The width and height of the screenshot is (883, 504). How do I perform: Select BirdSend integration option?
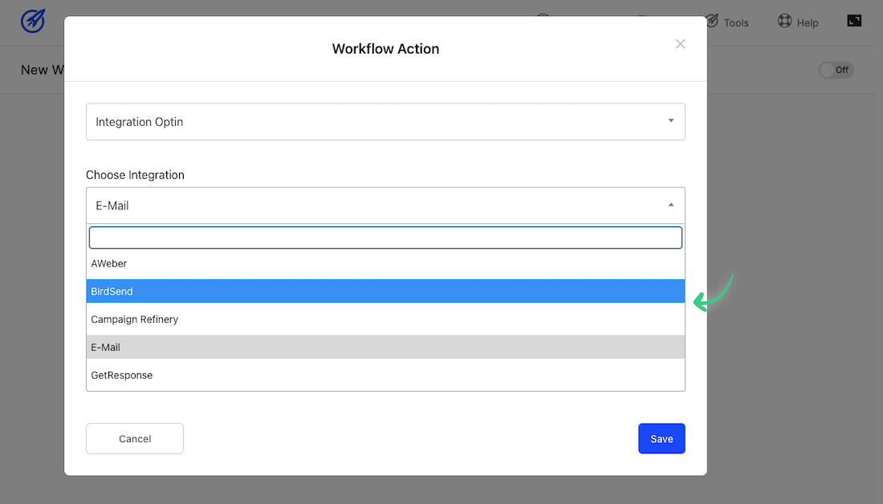pos(385,291)
